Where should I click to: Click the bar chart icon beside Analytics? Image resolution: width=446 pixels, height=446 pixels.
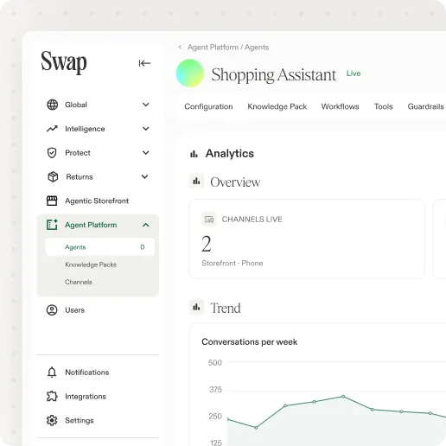click(x=194, y=154)
